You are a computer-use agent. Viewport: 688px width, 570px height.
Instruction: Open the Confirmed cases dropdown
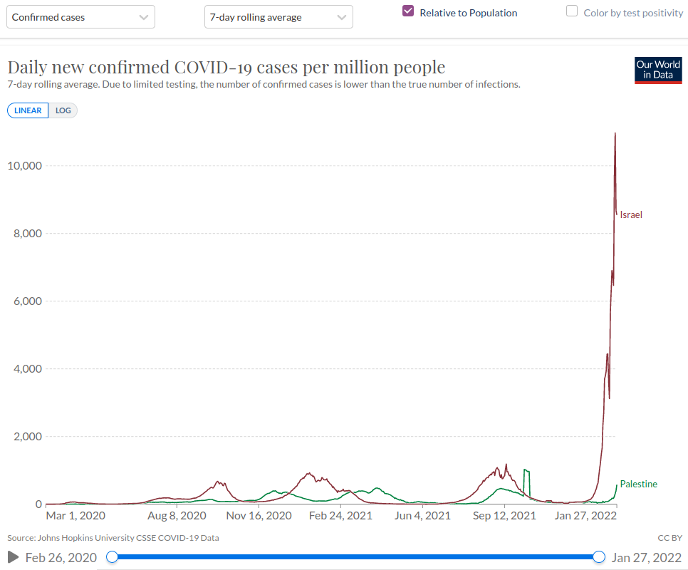click(x=80, y=17)
